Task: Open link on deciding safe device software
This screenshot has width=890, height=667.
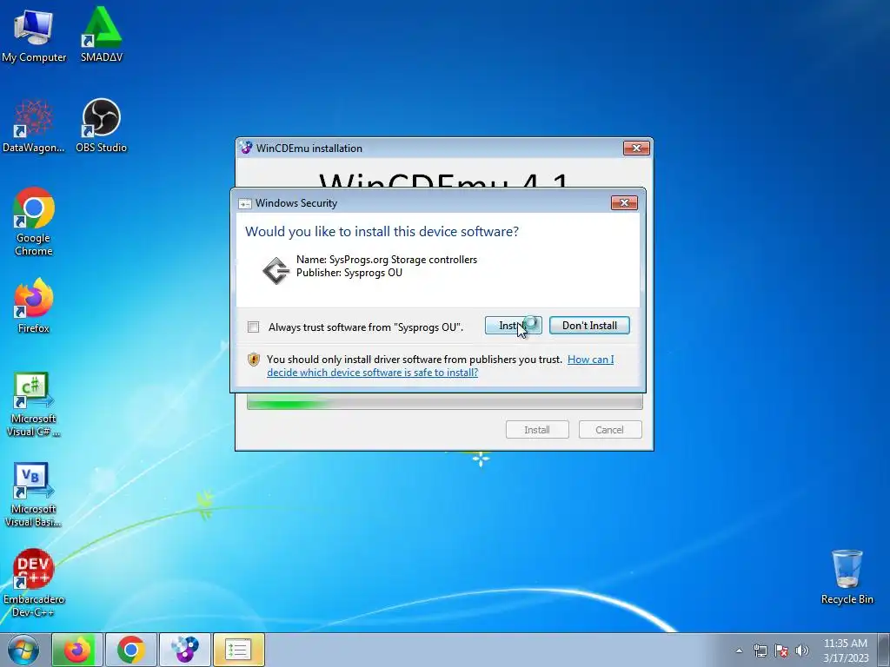Action: [x=440, y=366]
